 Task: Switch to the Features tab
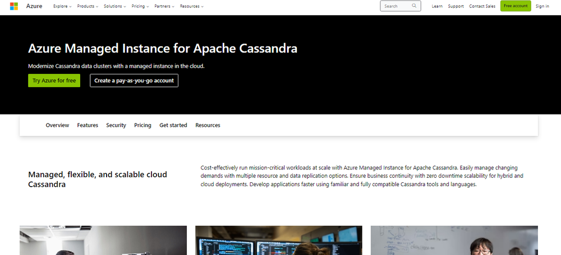click(x=88, y=125)
